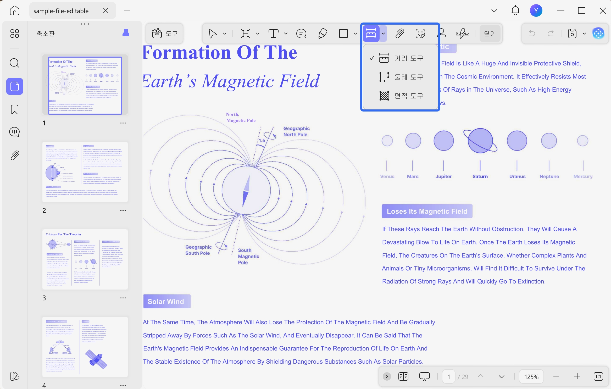Zoom out with the minus button

[557, 376]
